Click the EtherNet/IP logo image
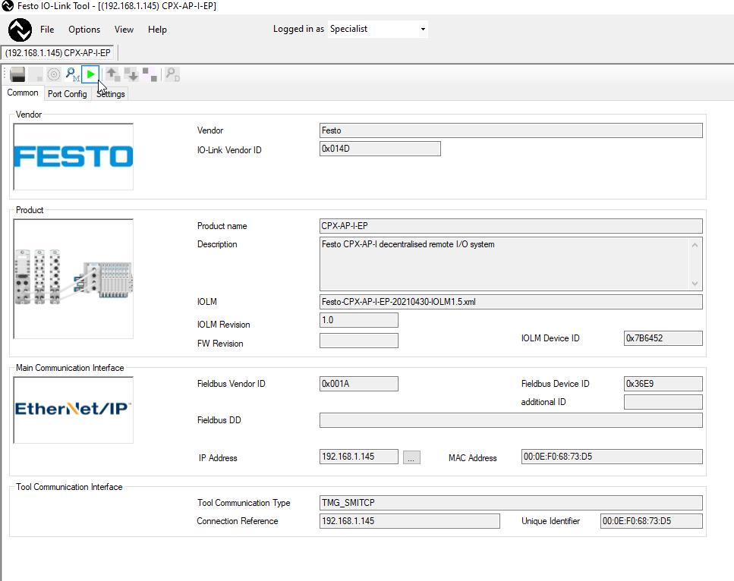Image resolution: width=734 pixels, height=581 pixels. coord(74,410)
